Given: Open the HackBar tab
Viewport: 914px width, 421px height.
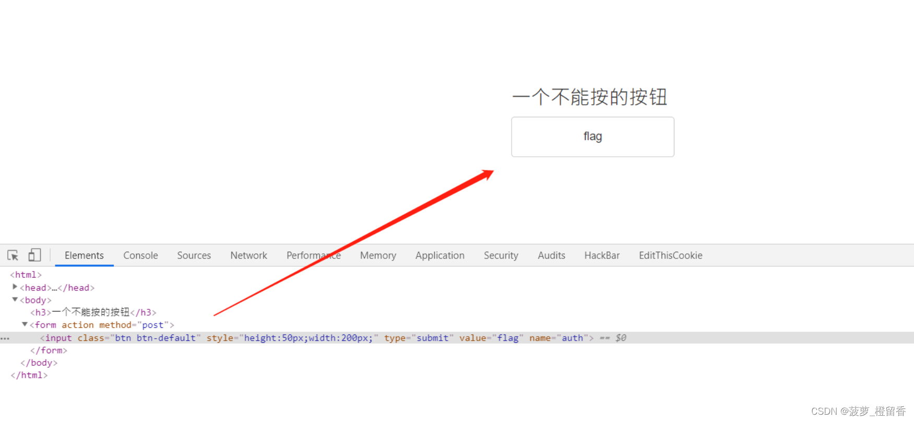Looking at the screenshot, I should tap(602, 255).
